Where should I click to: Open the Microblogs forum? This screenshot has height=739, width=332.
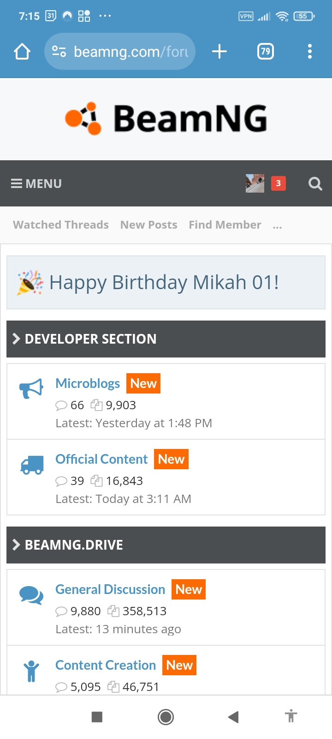tap(88, 383)
